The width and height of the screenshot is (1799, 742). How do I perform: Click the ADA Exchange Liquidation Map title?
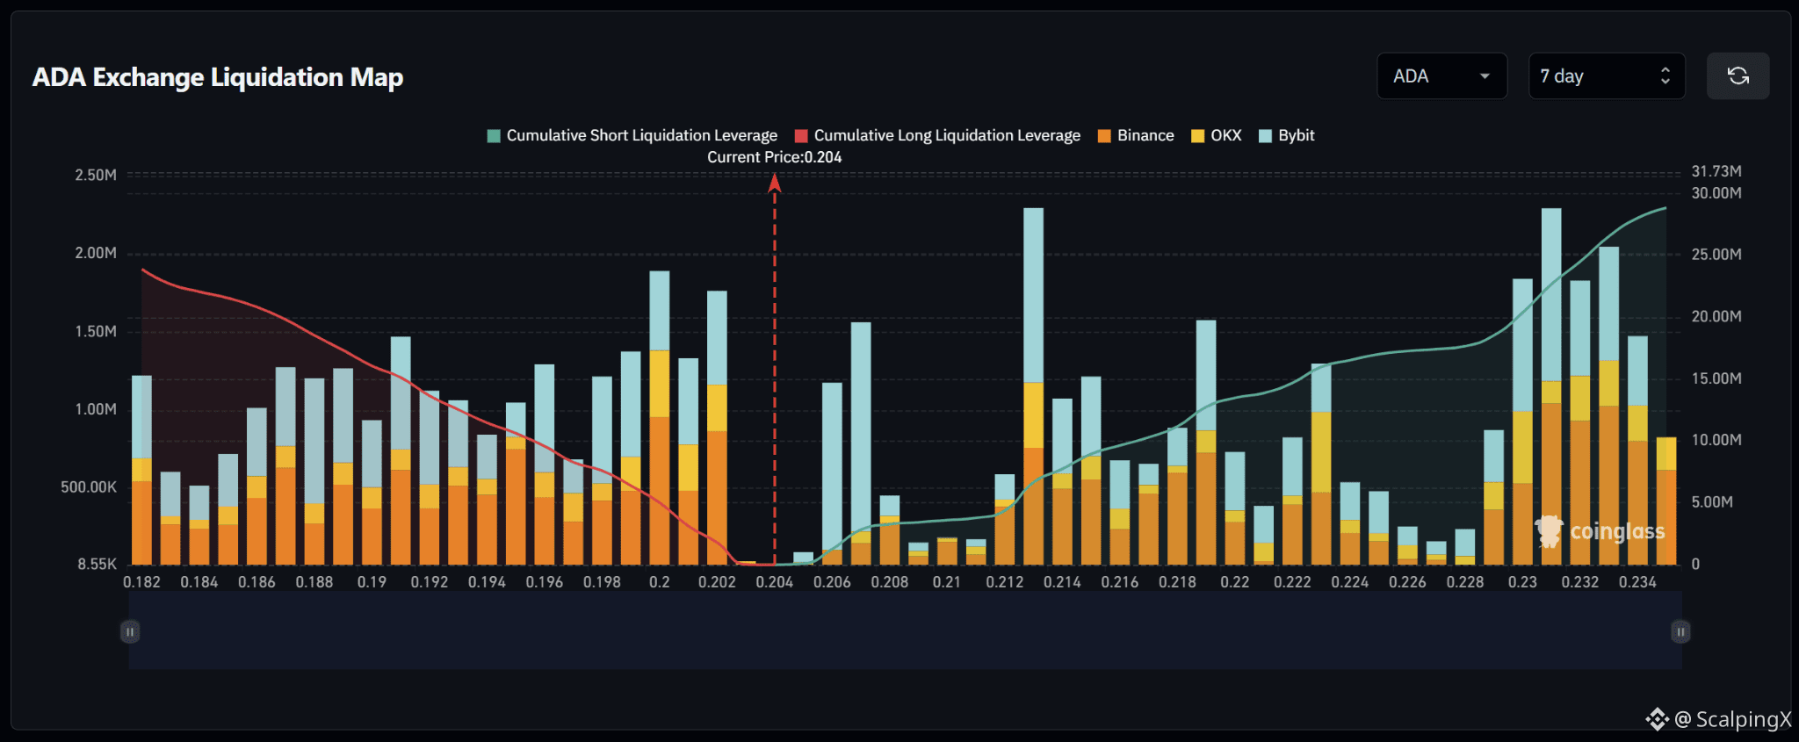click(218, 77)
